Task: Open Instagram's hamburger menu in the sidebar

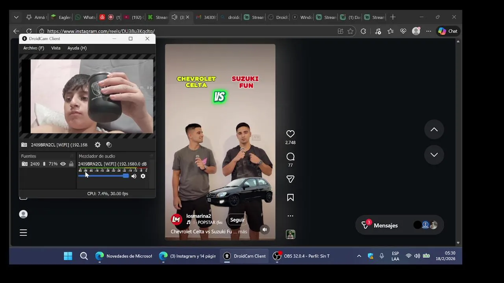Action: [x=23, y=233]
